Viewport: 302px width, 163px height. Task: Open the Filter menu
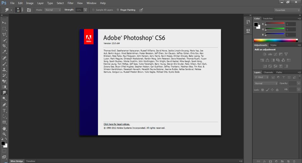coord(70,3)
